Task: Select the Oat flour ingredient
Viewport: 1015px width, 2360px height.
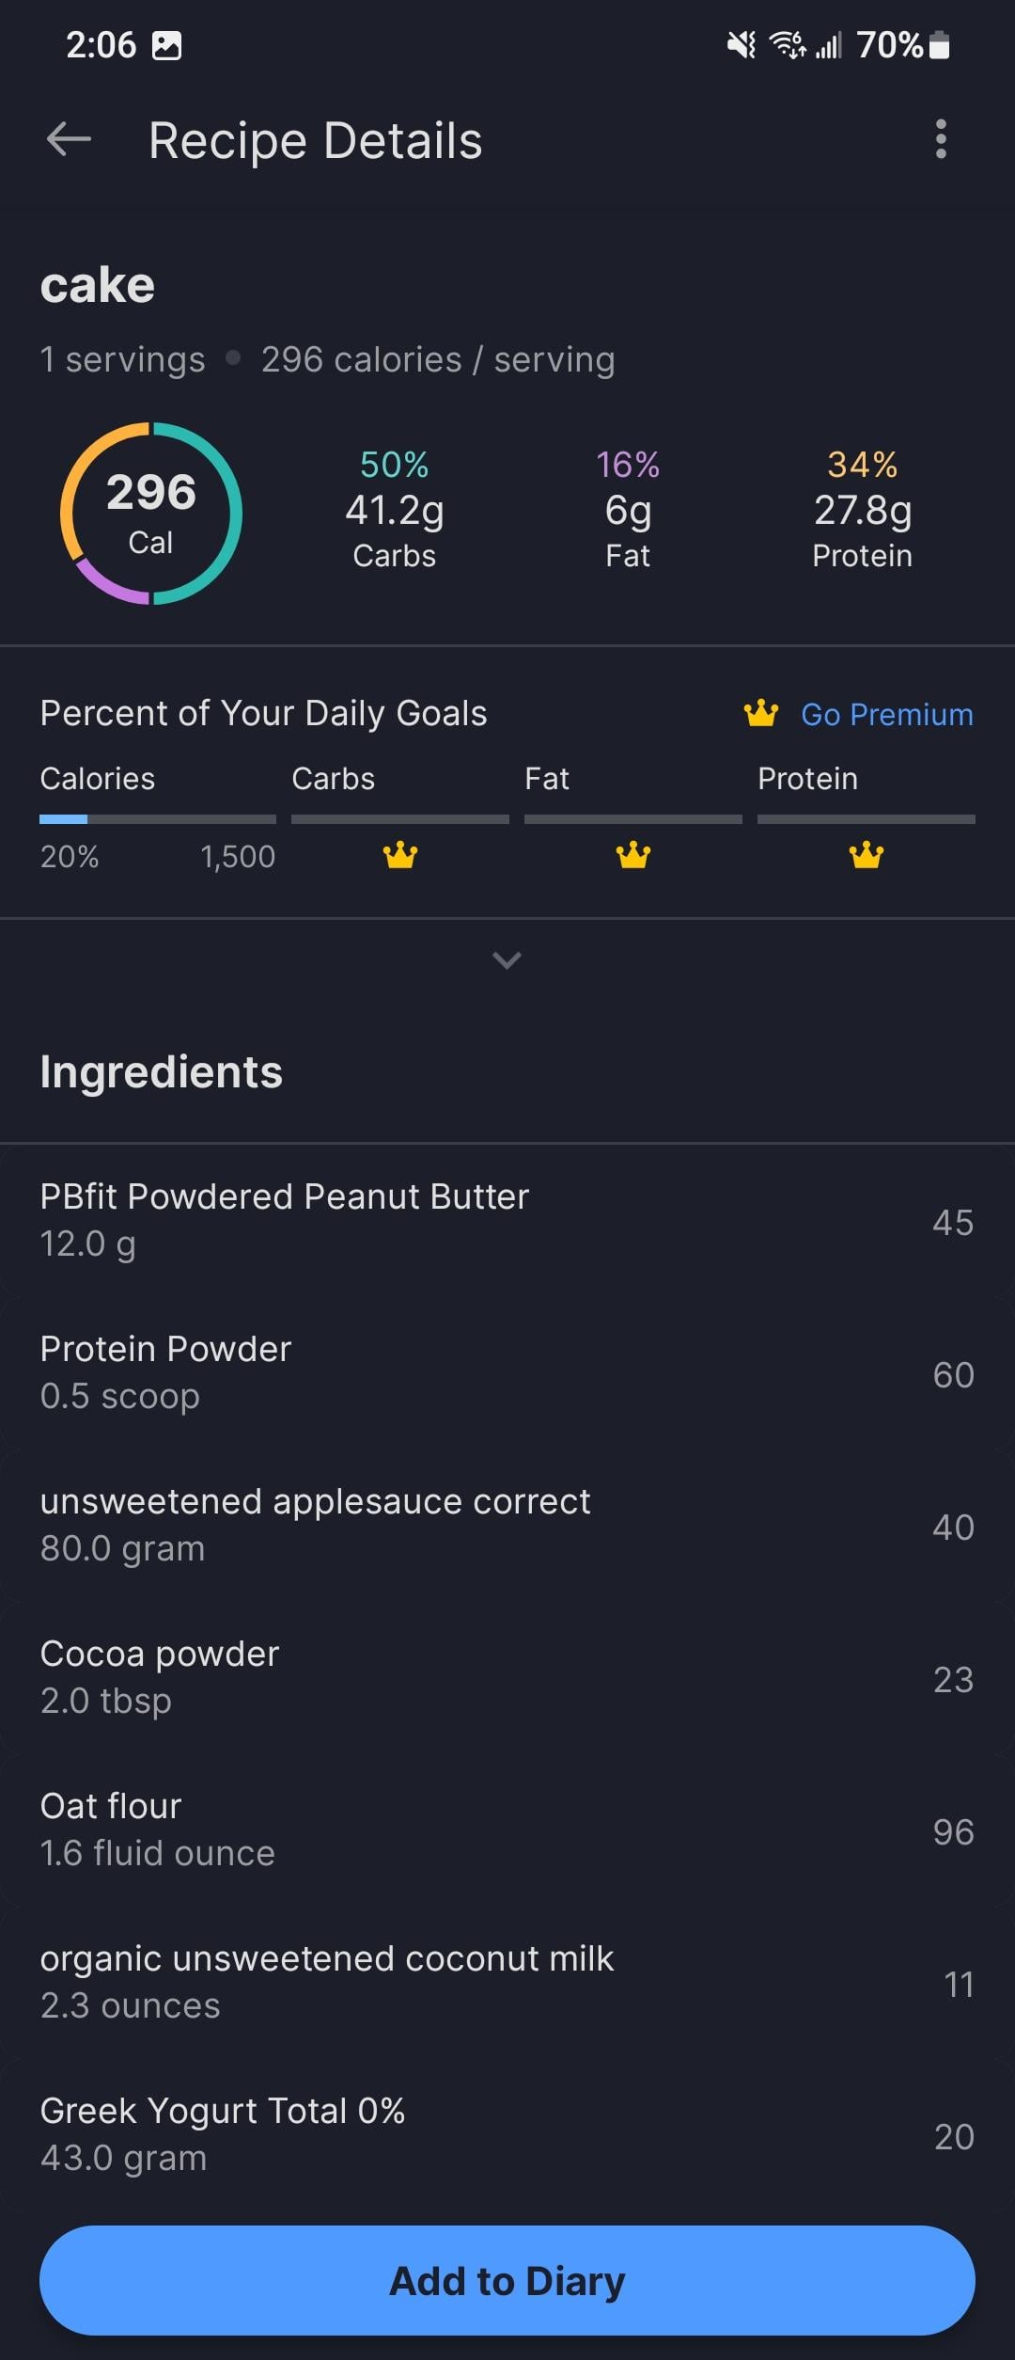Action: coord(507,1830)
